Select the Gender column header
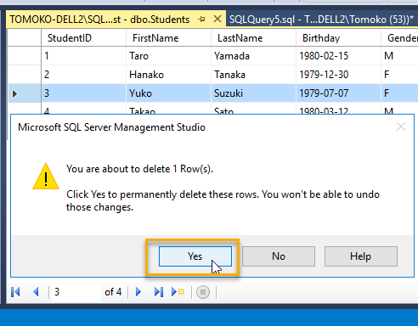 pyautogui.click(x=399, y=38)
